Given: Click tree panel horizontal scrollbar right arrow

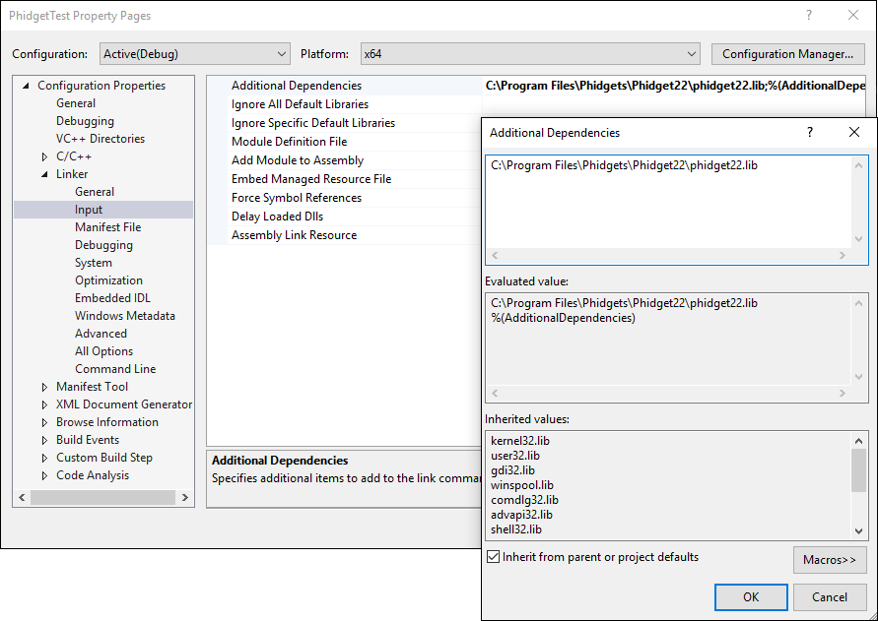Looking at the screenshot, I should coord(185,497).
